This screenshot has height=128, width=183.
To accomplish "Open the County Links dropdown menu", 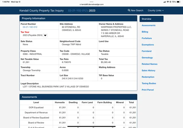I will tap(156, 11).
